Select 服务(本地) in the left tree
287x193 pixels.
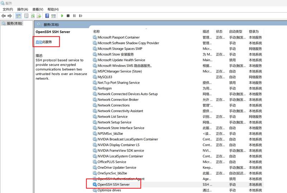coord(14,24)
